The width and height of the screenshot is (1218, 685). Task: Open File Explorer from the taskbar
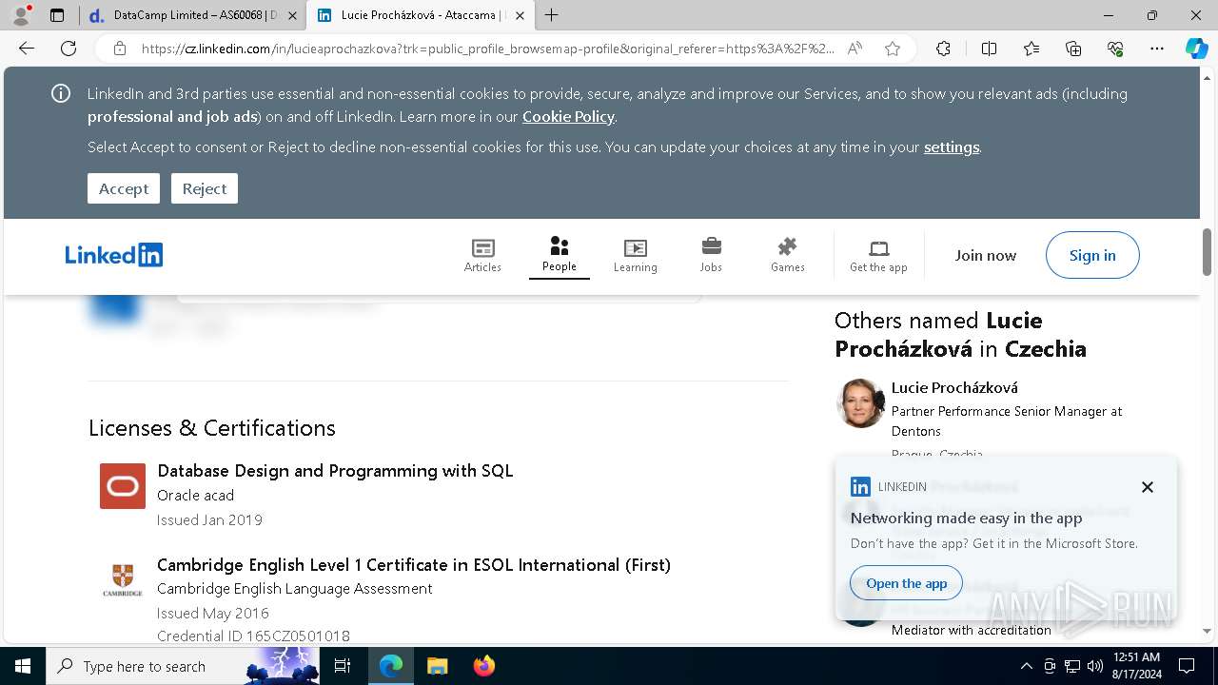click(437, 666)
